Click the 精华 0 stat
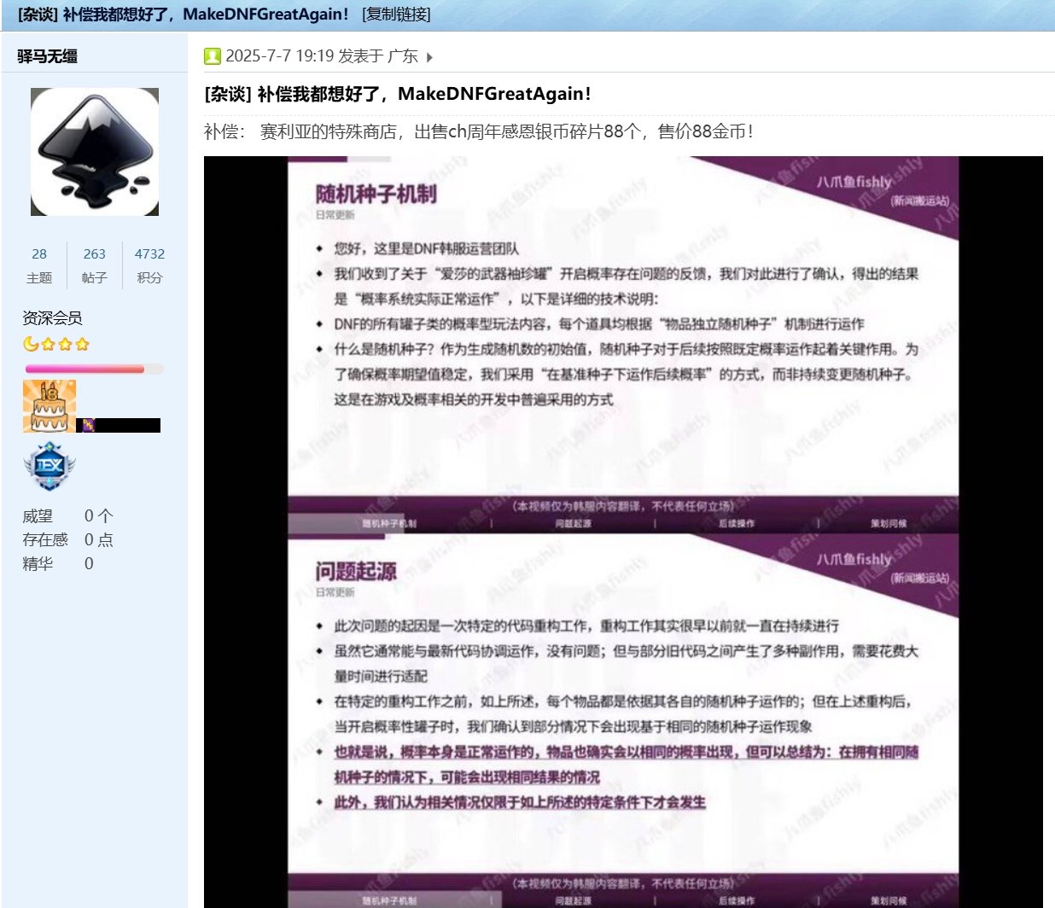 58,564
